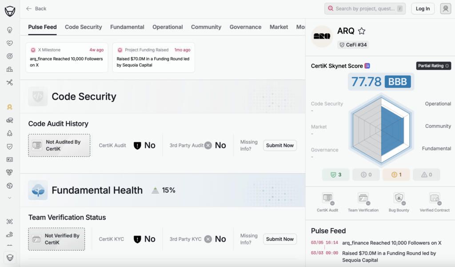Open the heartbeat pulse icon in the sidebar
The image size is (455, 267).
[9, 43]
